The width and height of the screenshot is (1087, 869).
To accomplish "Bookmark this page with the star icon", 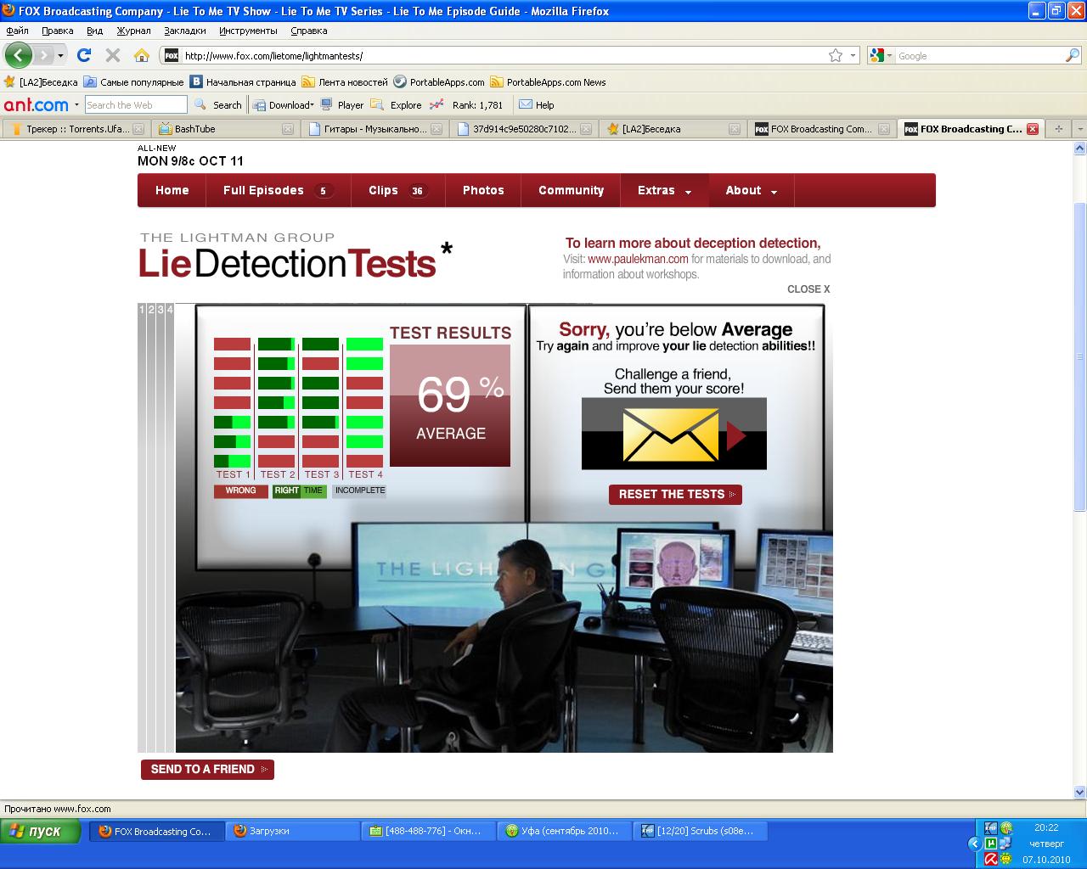I will pyautogui.click(x=836, y=55).
